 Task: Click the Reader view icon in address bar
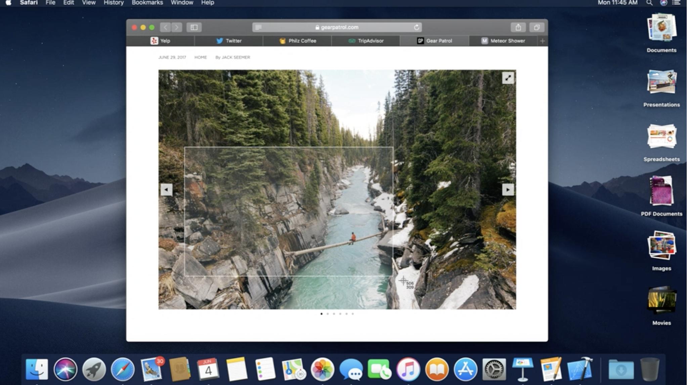coord(258,27)
